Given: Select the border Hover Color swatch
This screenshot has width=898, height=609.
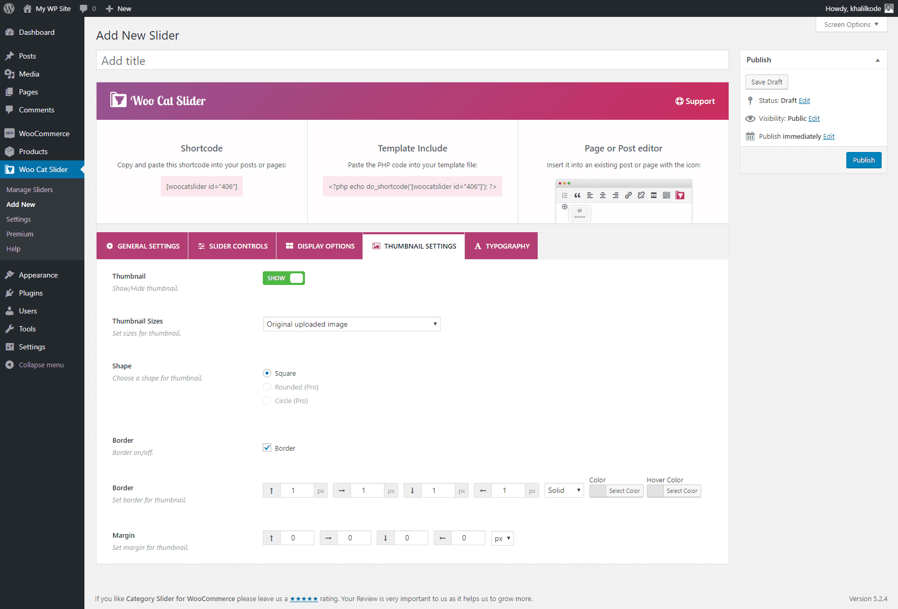Looking at the screenshot, I should [x=655, y=491].
